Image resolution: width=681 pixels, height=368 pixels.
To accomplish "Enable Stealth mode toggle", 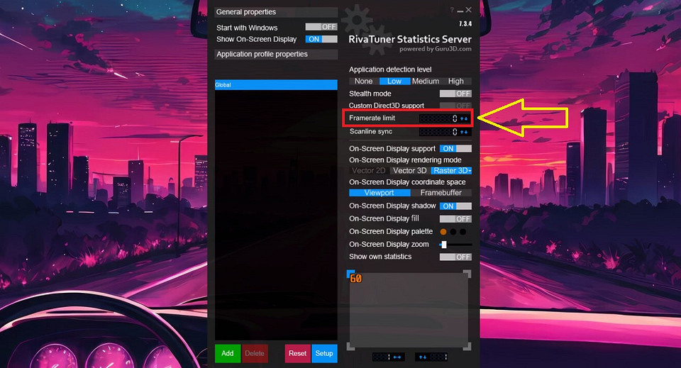I will [x=455, y=94].
